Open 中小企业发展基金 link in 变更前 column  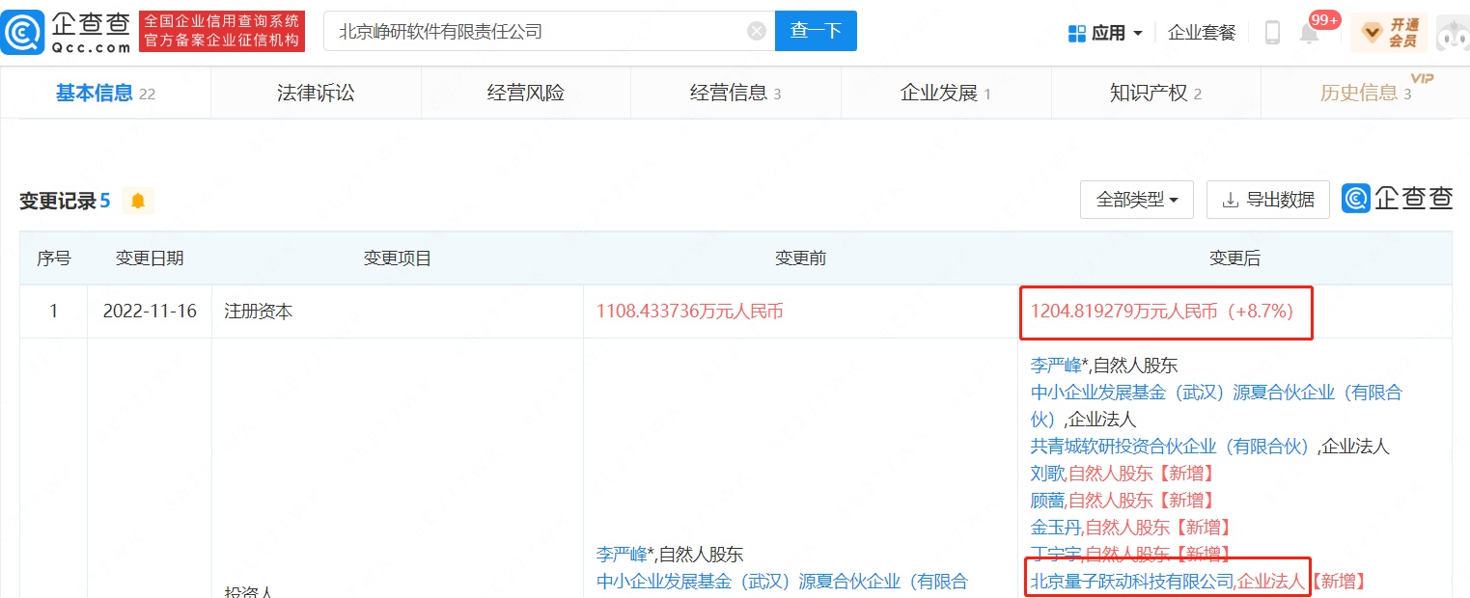(x=782, y=582)
